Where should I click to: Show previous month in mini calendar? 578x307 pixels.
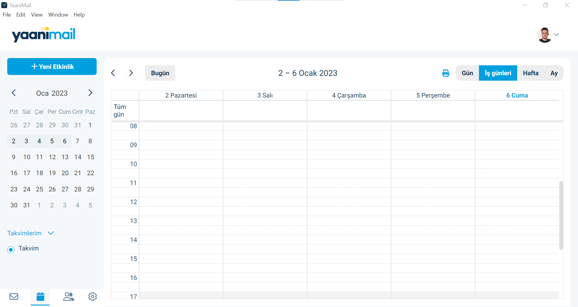point(14,93)
